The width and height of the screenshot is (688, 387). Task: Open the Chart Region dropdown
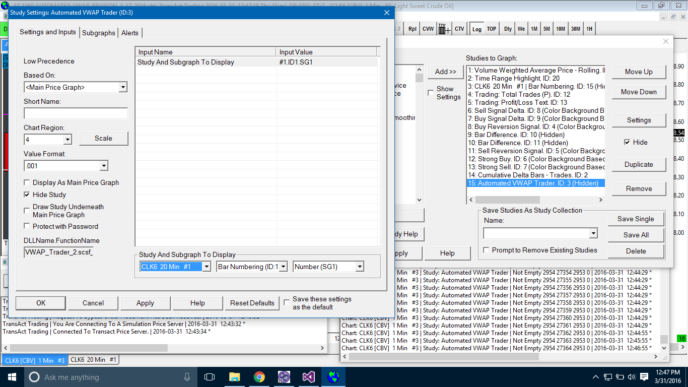(x=67, y=139)
